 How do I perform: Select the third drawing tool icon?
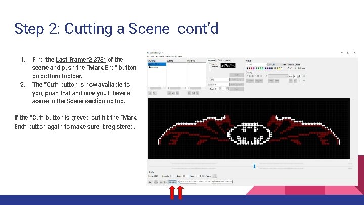(253, 76)
